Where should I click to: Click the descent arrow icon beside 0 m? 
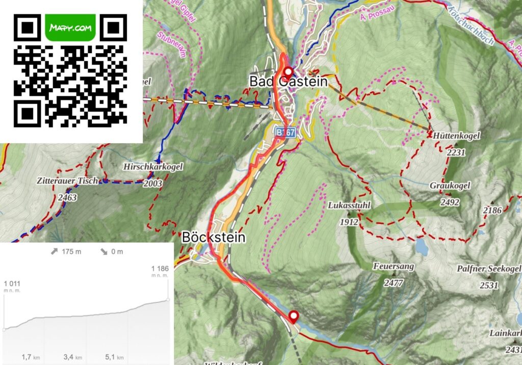(x=104, y=251)
